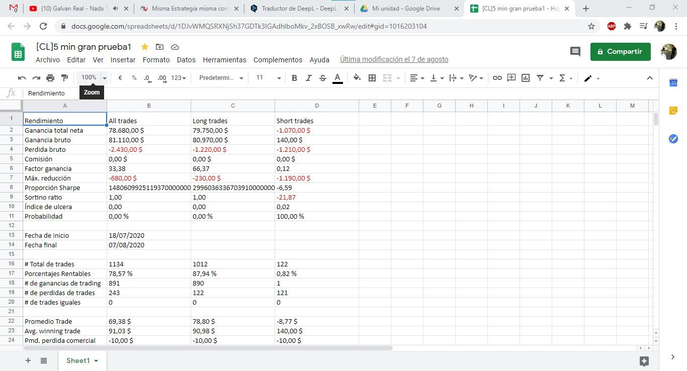Open last modification history link
687x371 pixels.
tap(394, 59)
